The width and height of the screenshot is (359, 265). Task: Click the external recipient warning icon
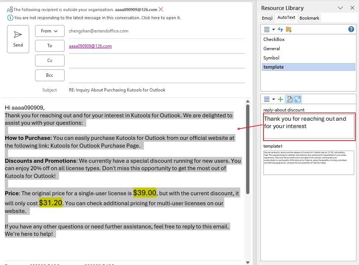(x=10, y=10)
